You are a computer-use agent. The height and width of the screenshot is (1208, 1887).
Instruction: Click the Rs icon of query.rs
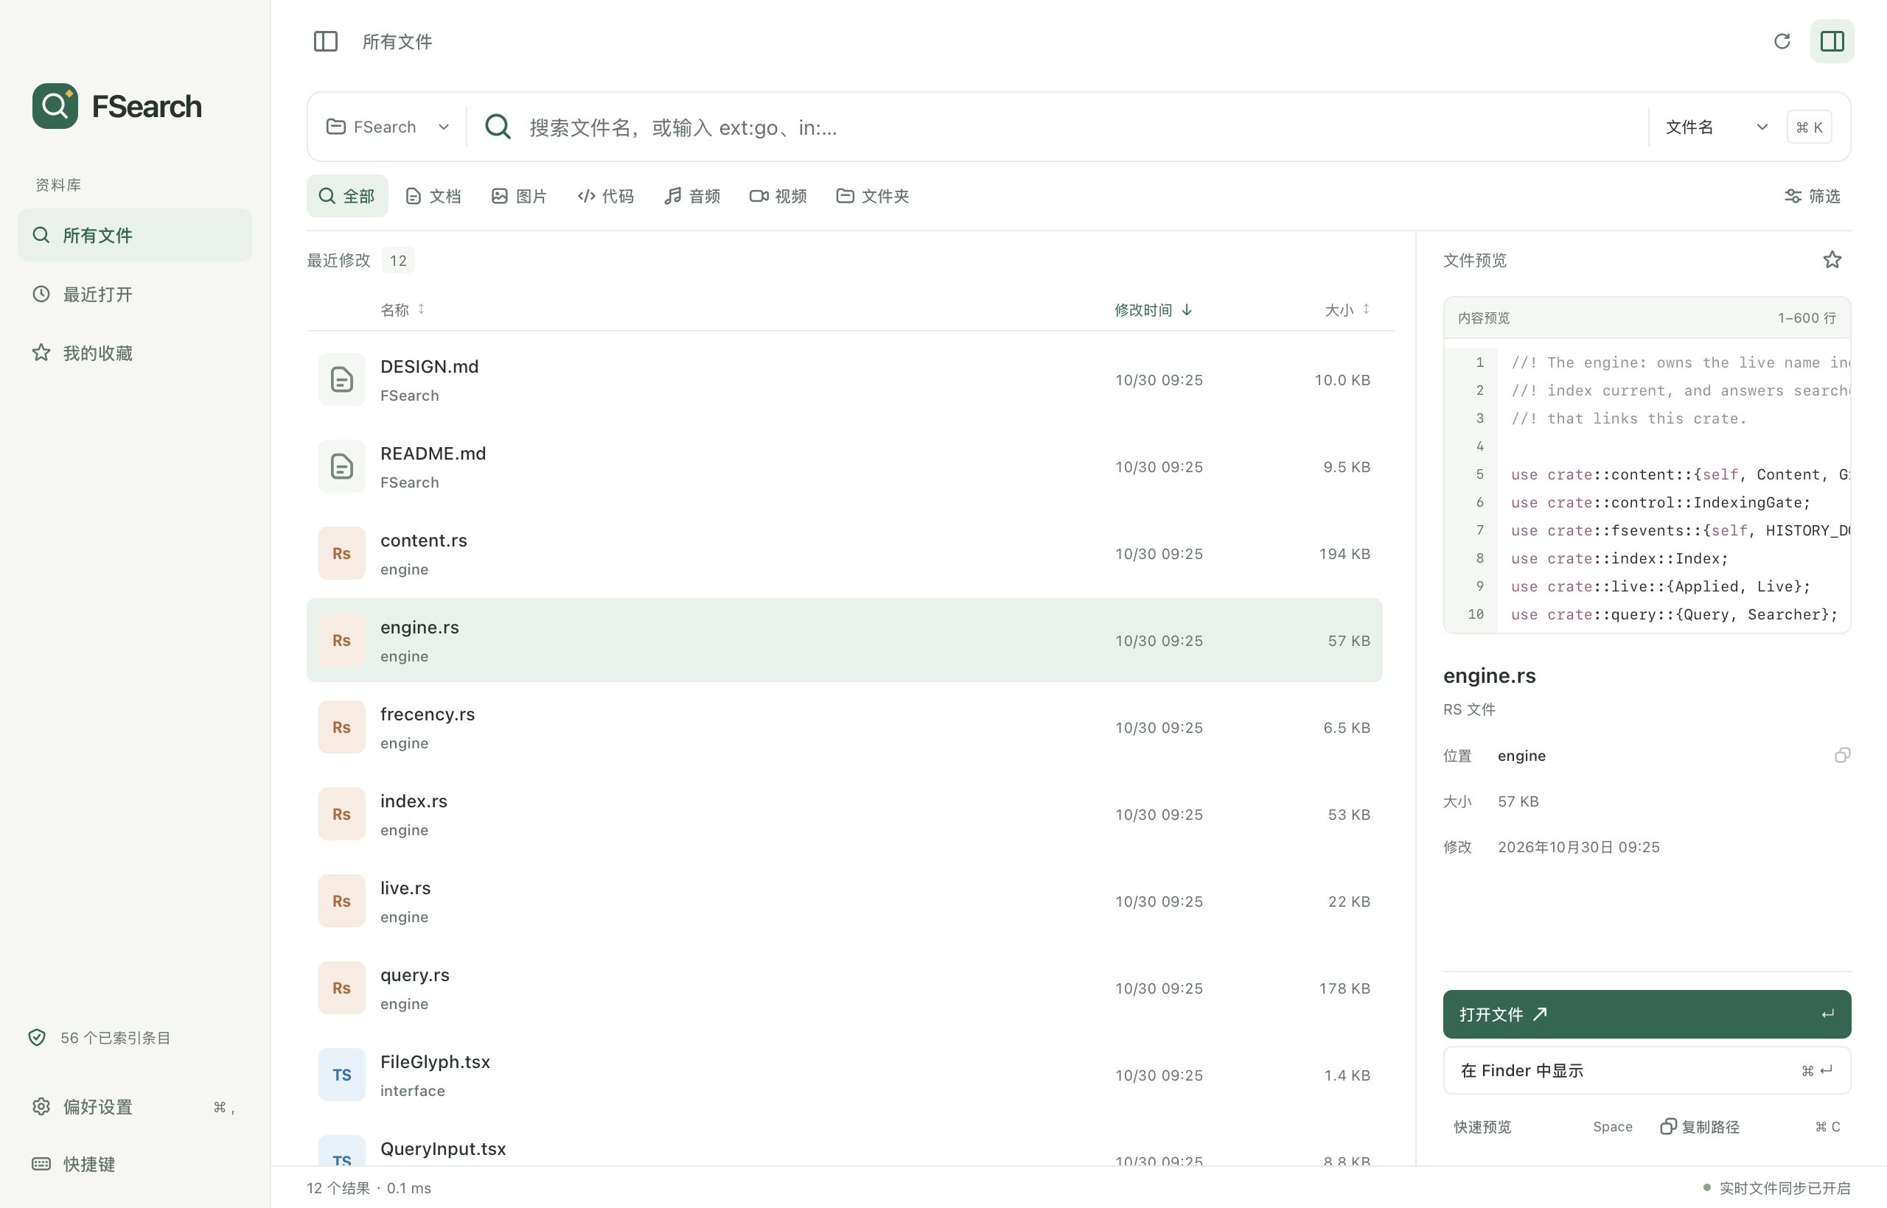pos(341,988)
